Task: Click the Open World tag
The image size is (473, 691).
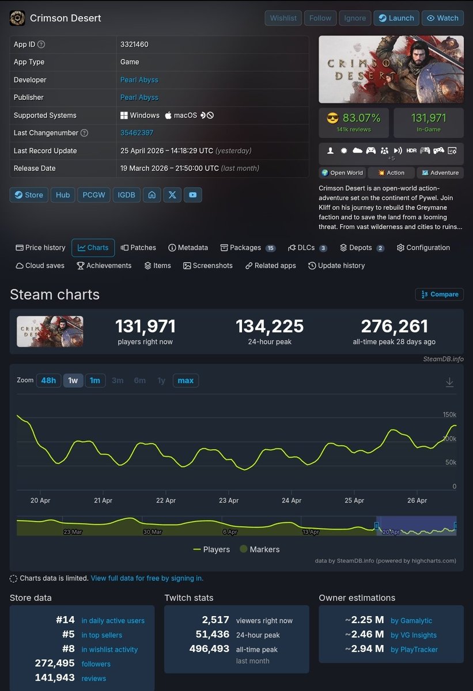Action: [342, 173]
